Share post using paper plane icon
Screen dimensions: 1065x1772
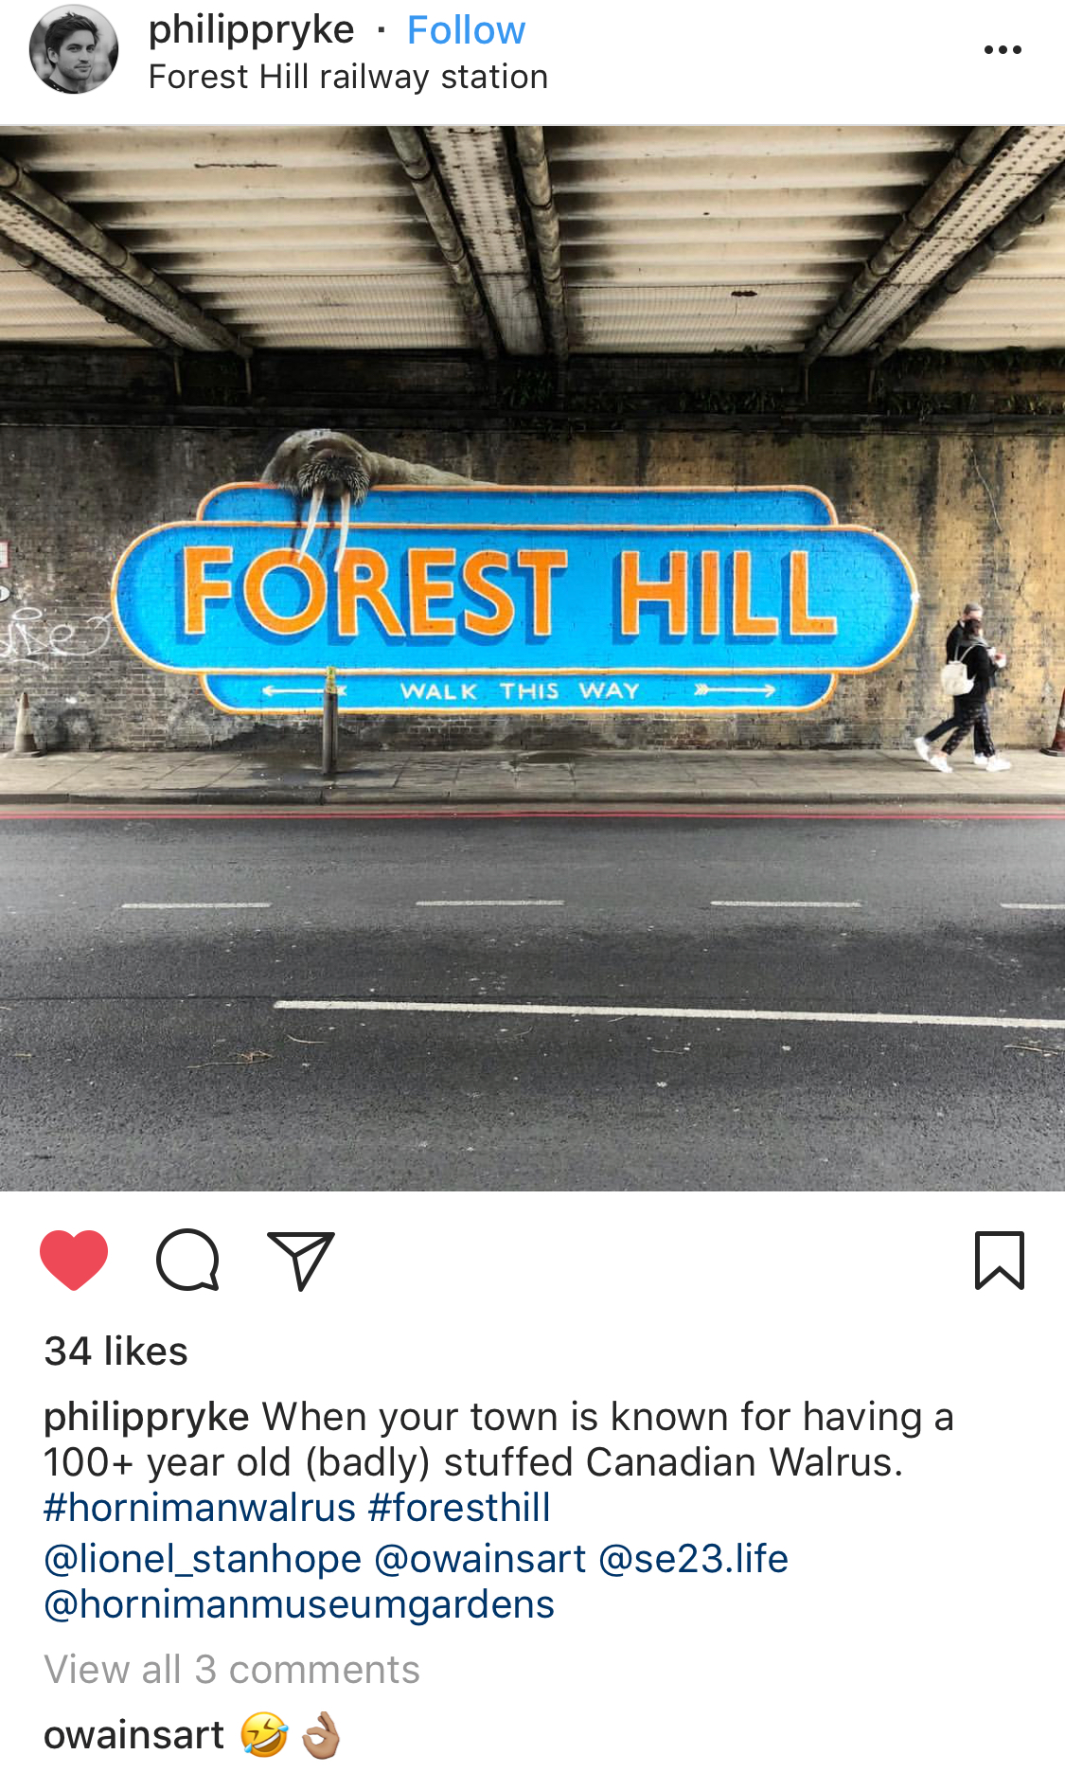pos(301,1261)
